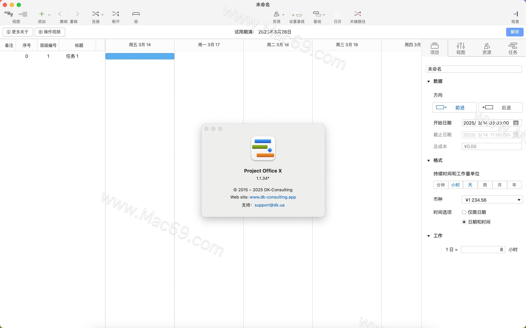The width and height of the screenshot is (526, 328).
Task: Click the Critical Path (关键路径) icon
Action: coord(358,14)
